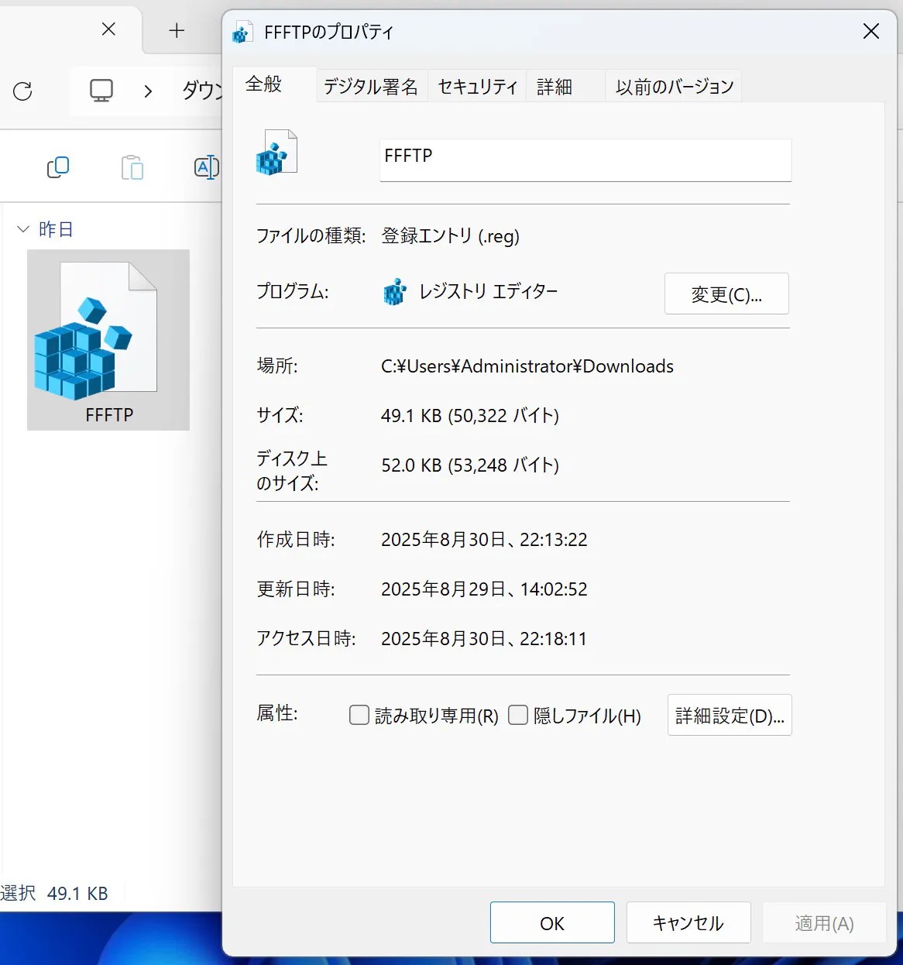Click the 適用(A) button

tap(824, 922)
